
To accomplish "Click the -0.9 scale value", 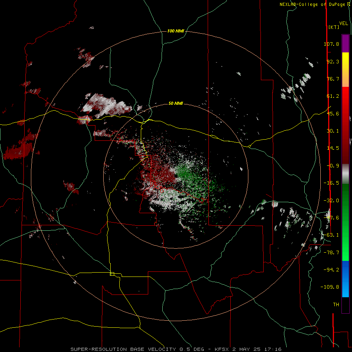I will click(x=333, y=166).
